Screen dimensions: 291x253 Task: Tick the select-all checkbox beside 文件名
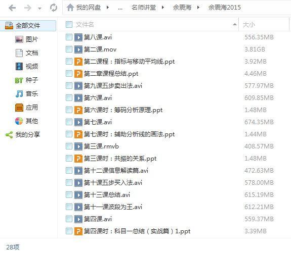(69, 24)
